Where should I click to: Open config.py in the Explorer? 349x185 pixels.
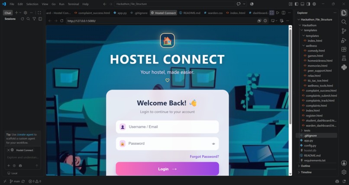(x=310, y=146)
